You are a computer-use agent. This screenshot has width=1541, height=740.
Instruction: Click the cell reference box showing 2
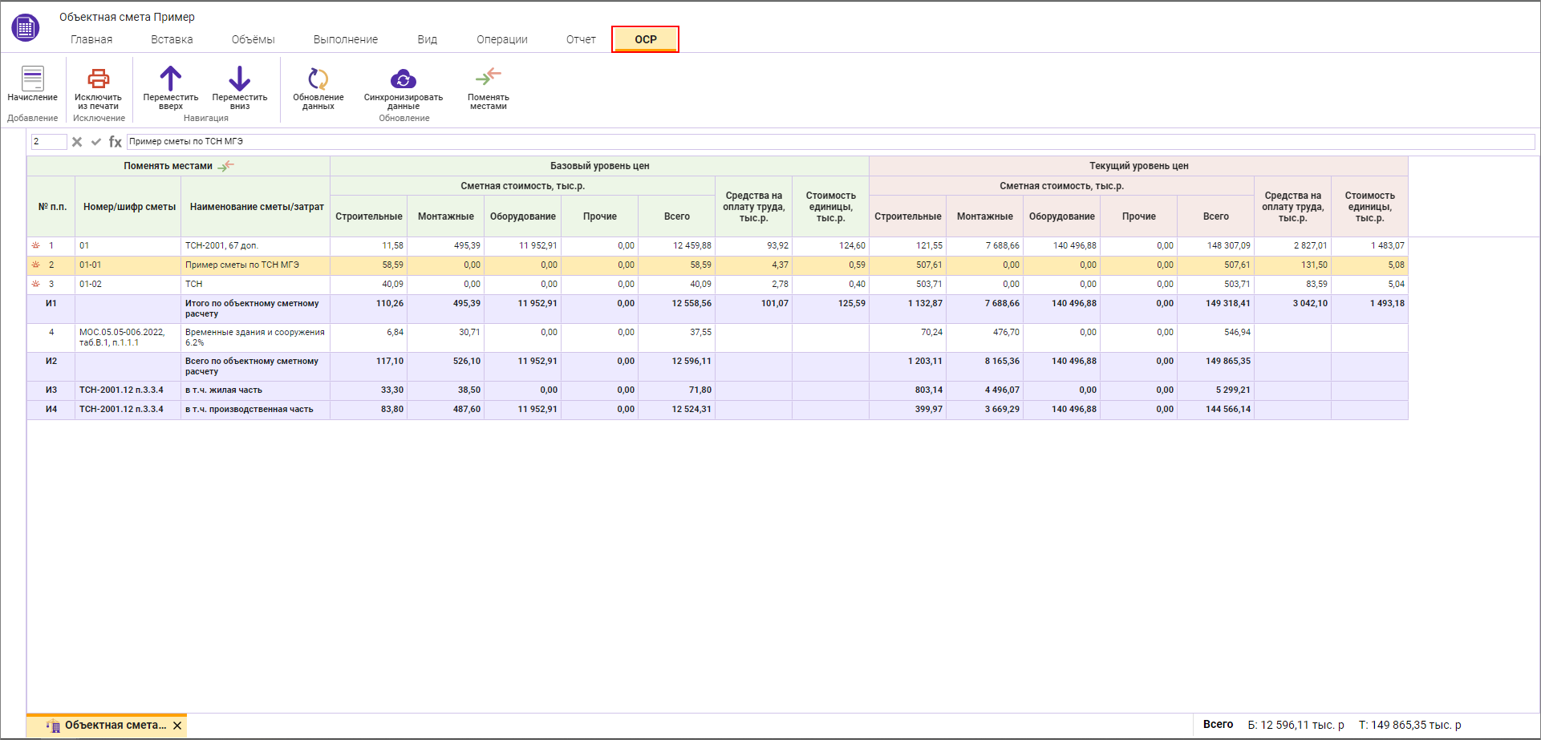tap(49, 142)
